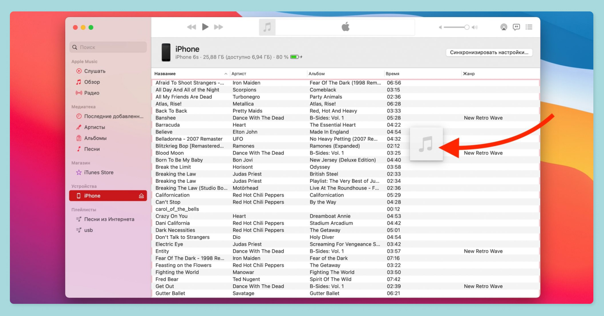604x316 pixels.
Task: Select song carol_of_the_bells
Action: pyautogui.click(x=177, y=209)
